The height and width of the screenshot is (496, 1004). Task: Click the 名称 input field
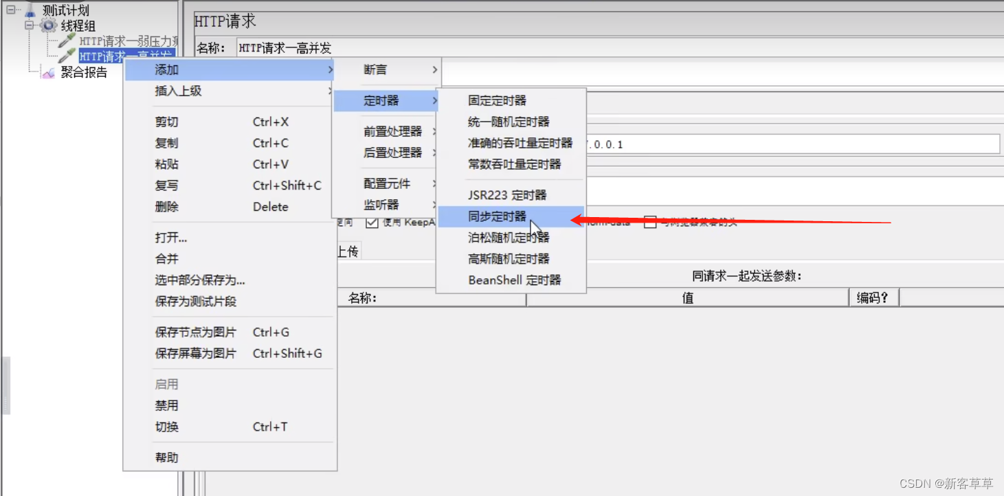pyautogui.click(x=618, y=48)
